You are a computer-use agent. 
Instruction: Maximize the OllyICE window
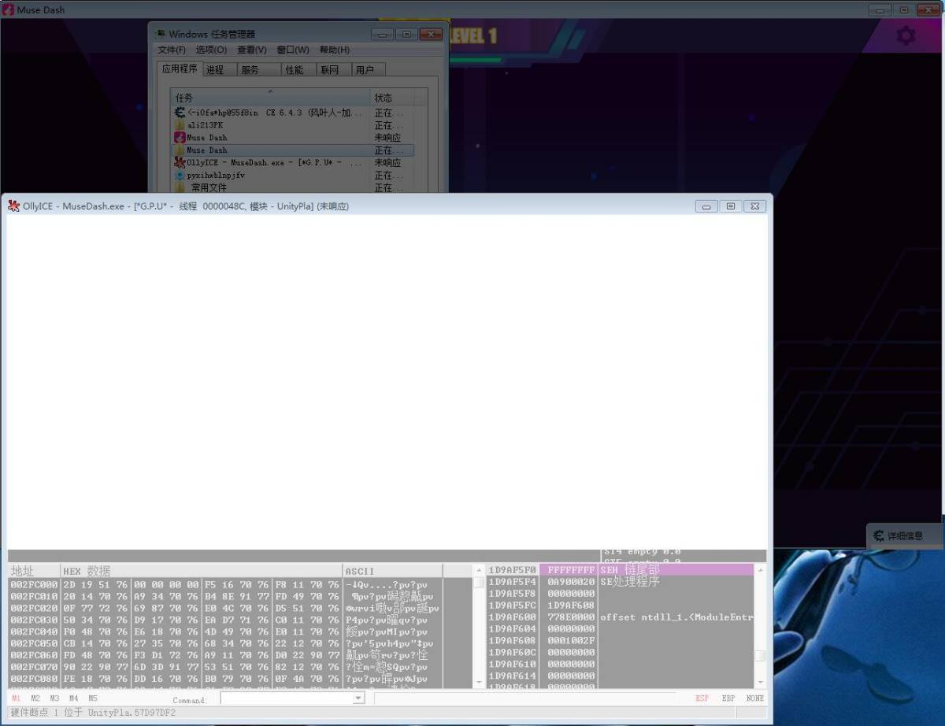point(731,206)
